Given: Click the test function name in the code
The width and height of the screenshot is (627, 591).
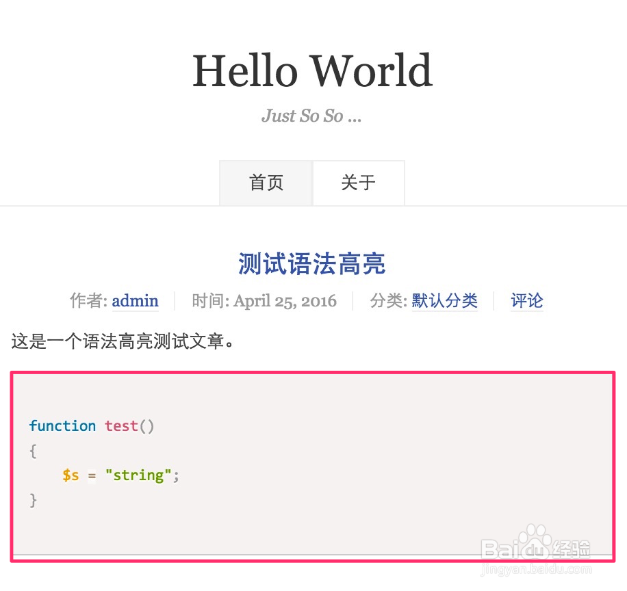Looking at the screenshot, I should coord(120,425).
